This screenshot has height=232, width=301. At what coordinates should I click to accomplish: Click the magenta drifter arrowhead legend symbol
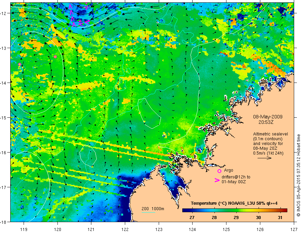[217, 180]
